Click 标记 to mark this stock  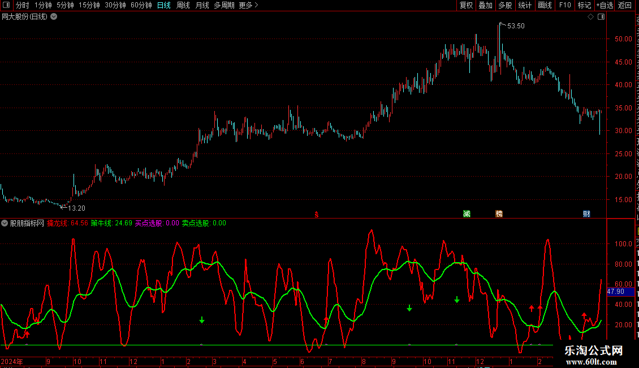(584, 5)
